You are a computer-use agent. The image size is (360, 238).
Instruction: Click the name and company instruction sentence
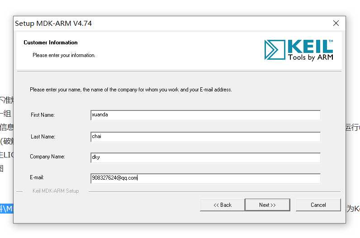coord(131,90)
